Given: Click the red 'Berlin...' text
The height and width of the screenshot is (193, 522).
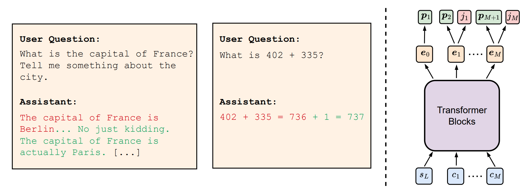Looking at the screenshot, I should [45, 129].
